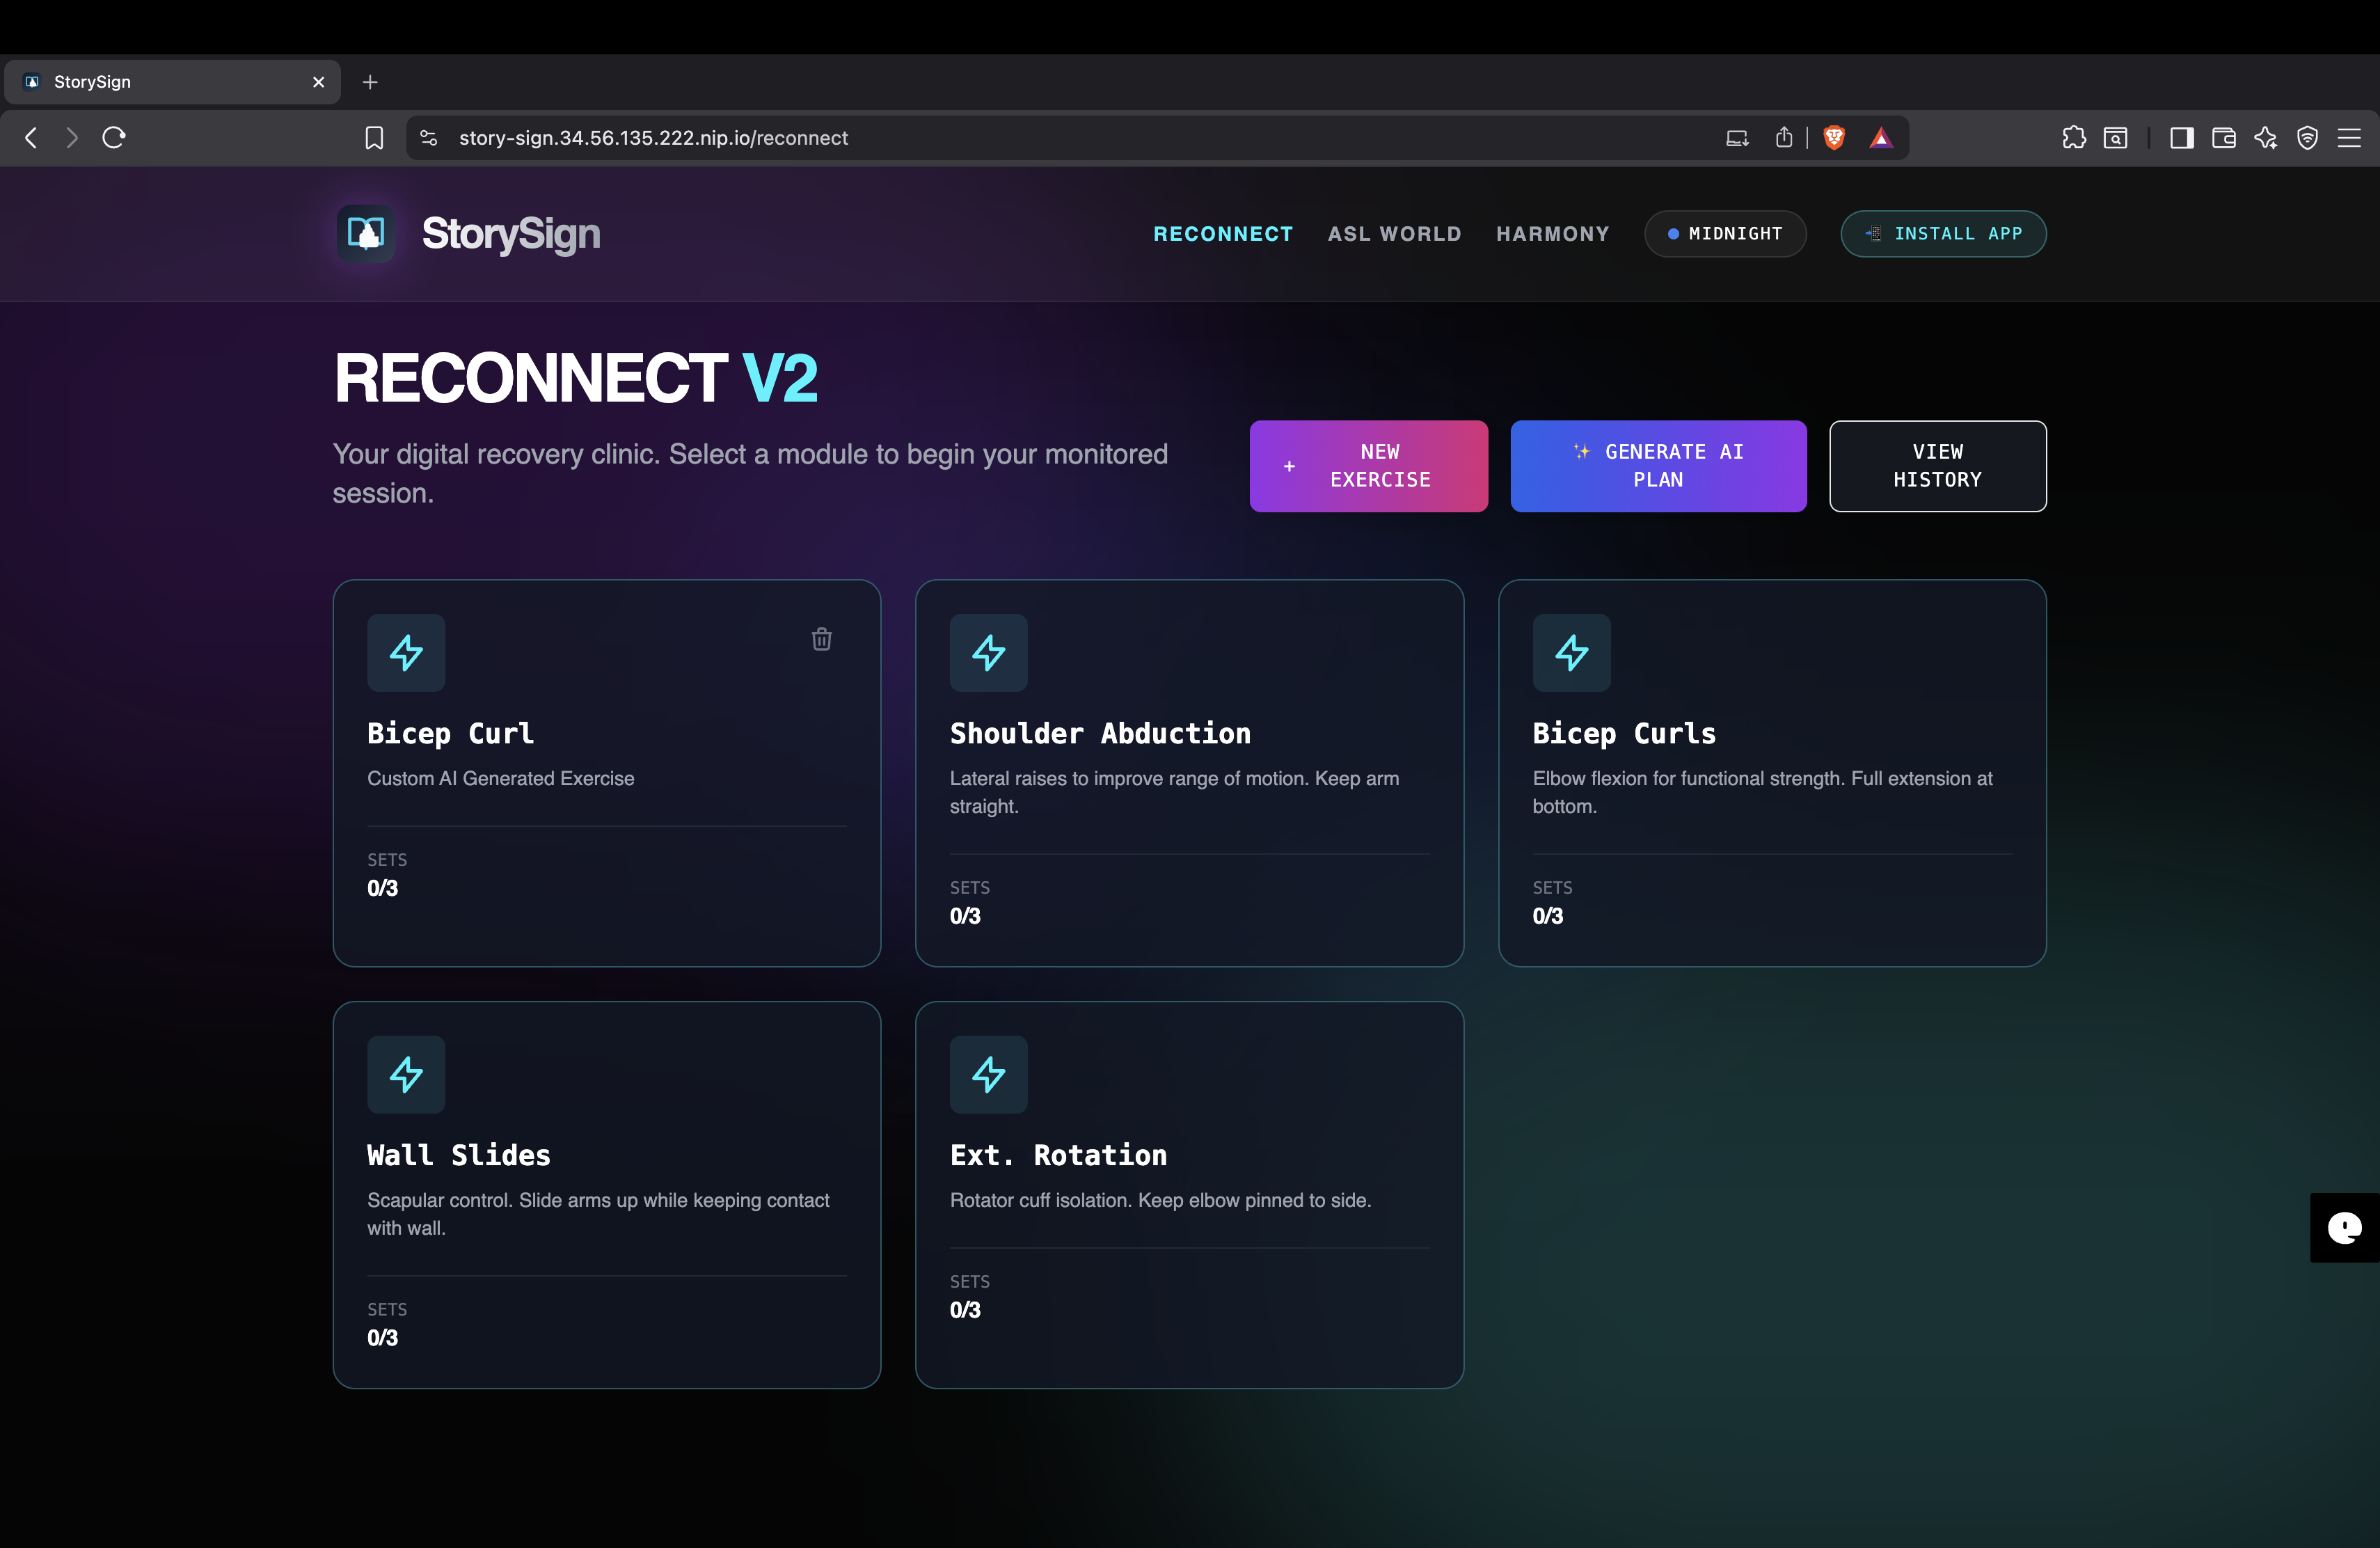The width and height of the screenshot is (2380, 1548).
Task: Open View History
Action: pyautogui.click(x=1936, y=466)
